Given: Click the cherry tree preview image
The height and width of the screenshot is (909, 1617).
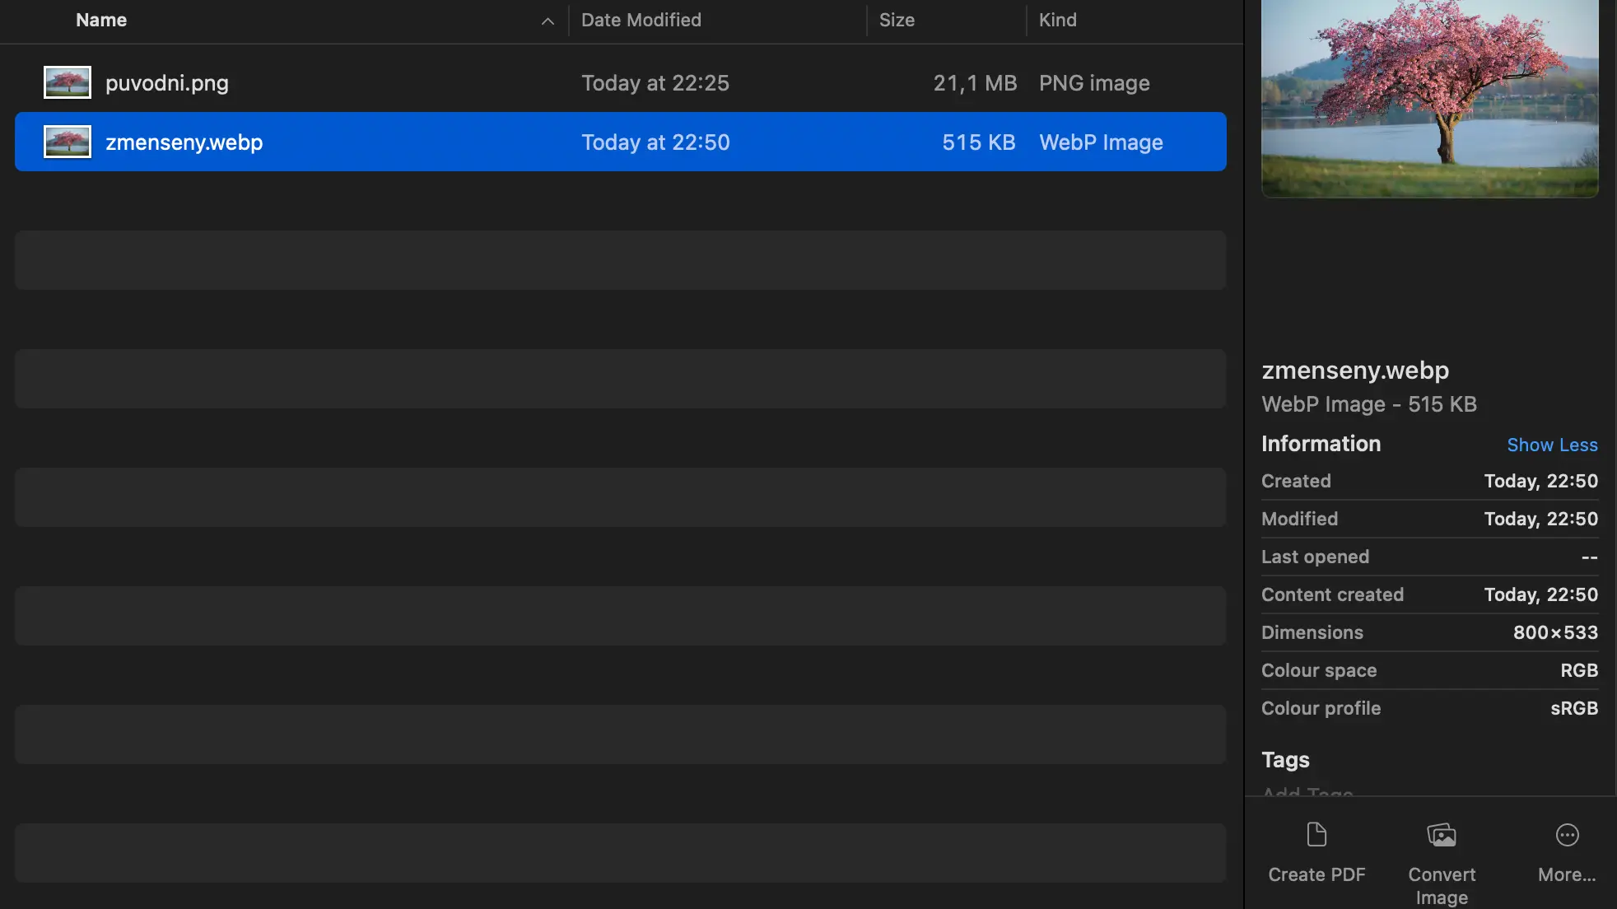Looking at the screenshot, I should point(1430,99).
